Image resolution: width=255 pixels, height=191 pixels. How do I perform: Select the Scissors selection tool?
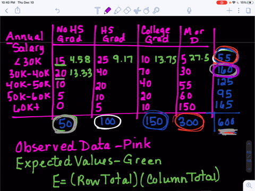point(137,11)
